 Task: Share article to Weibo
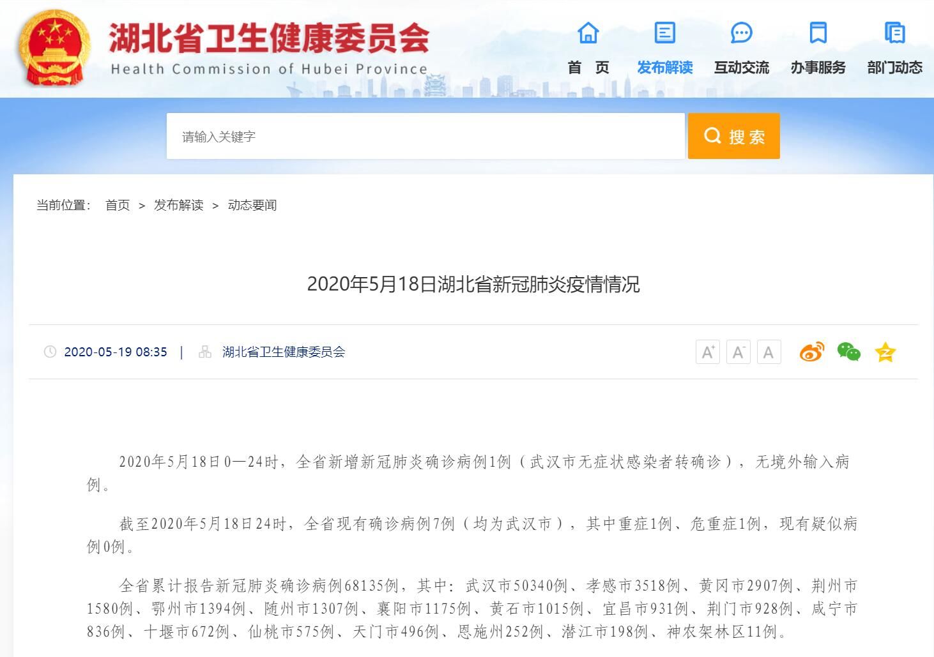(811, 352)
